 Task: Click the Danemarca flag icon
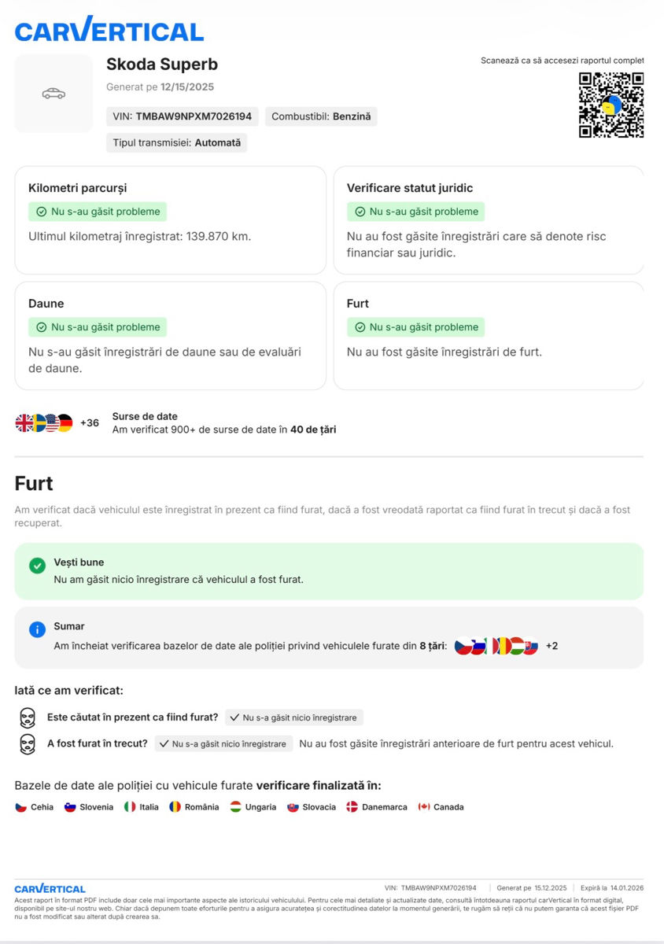(x=352, y=807)
